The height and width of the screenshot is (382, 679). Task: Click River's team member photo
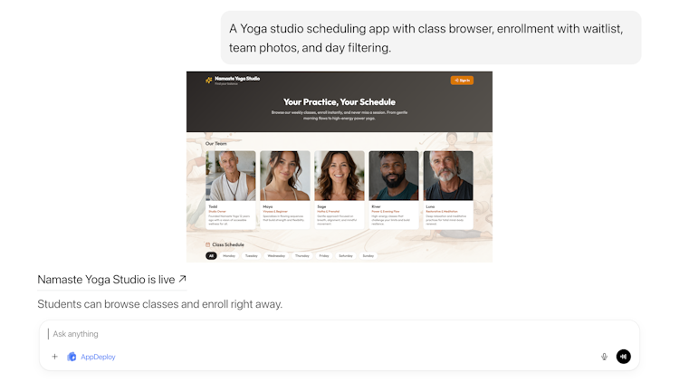[394, 176]
